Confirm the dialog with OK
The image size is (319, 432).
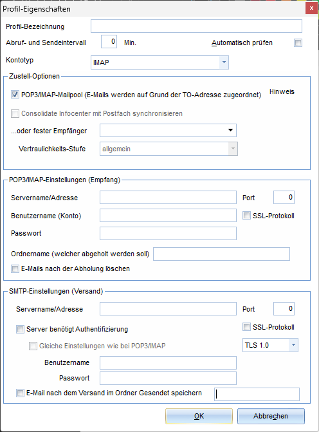(199, 416)
